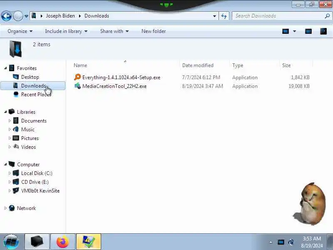333x250 pixels.
Task: Click the New folder button
Action: [154, 31]
